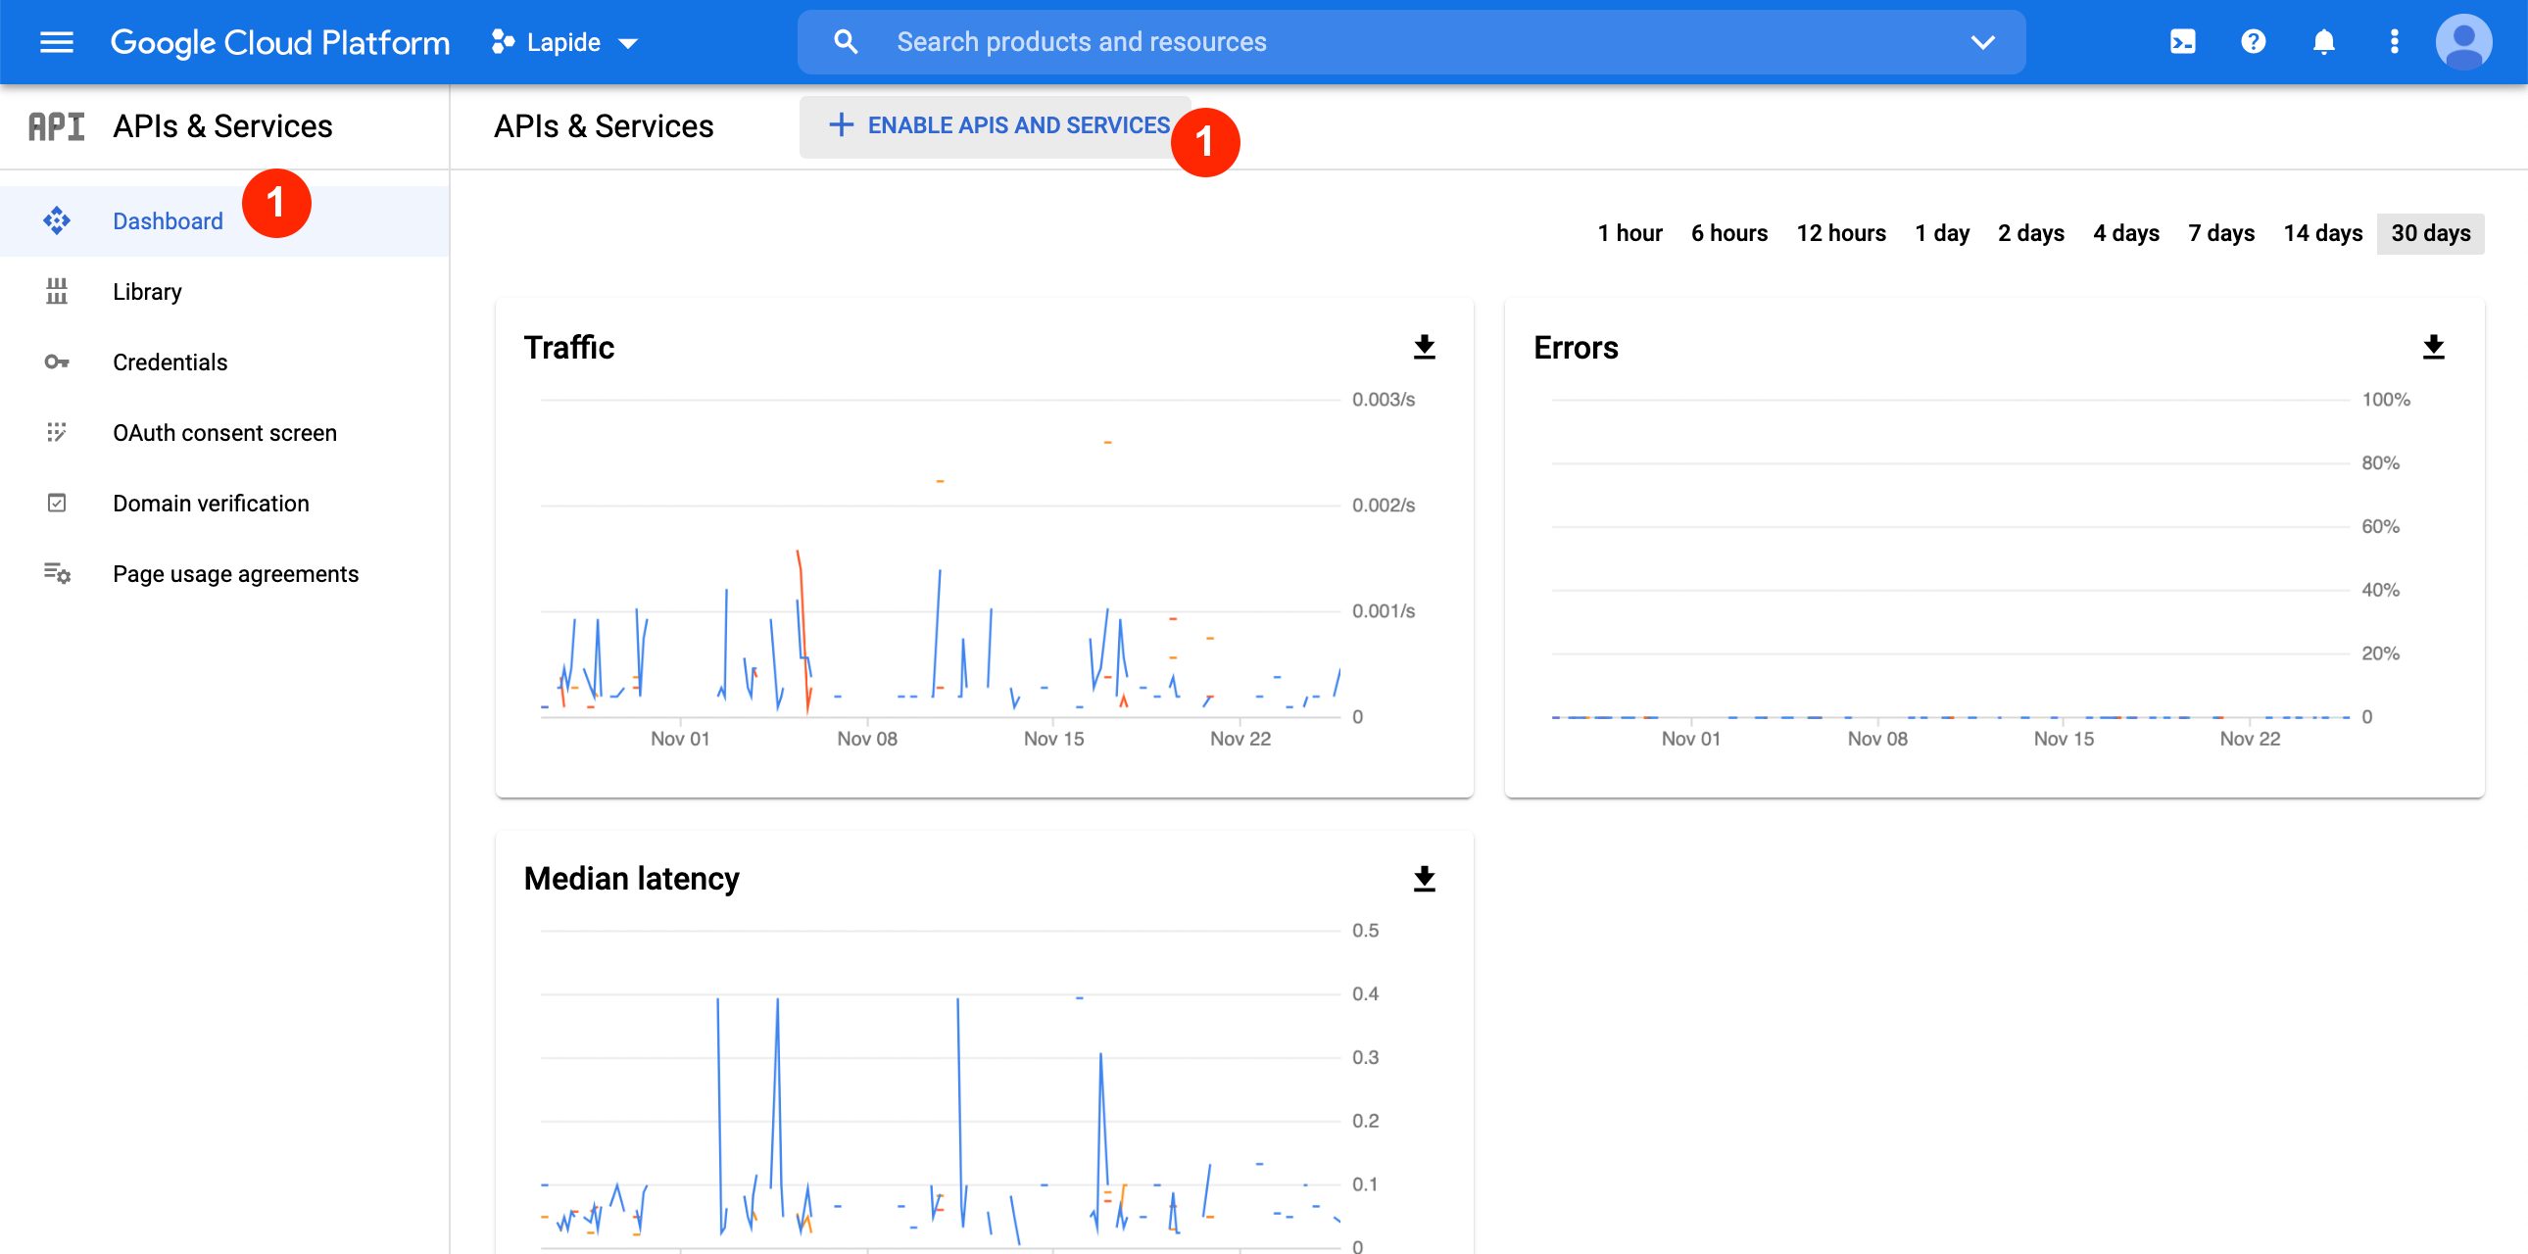Open the three-dot settings menu

(x=2394, y=42)
